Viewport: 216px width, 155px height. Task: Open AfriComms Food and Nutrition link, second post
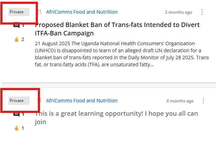pos(82,101)
